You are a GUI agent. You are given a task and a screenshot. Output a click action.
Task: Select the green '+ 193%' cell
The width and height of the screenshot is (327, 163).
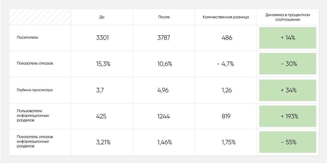point(288,116)
